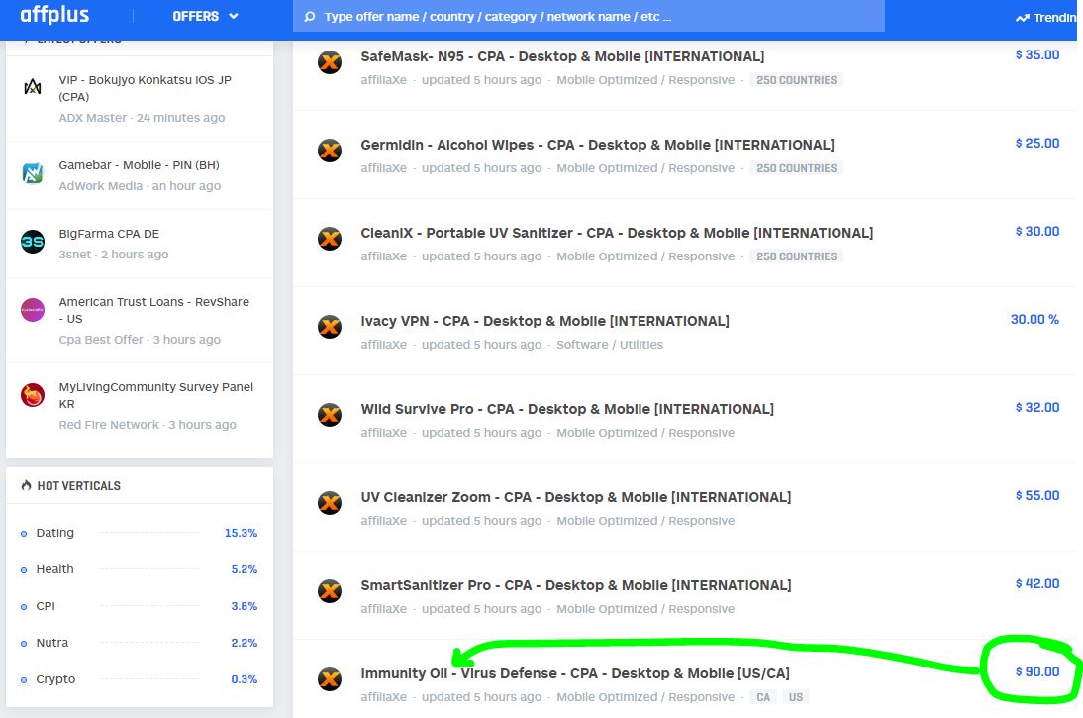This screenshot has height=718, width=1083.
Task: Click affiliaXe logo beside CleaniX offer
Action: [330, 239]
